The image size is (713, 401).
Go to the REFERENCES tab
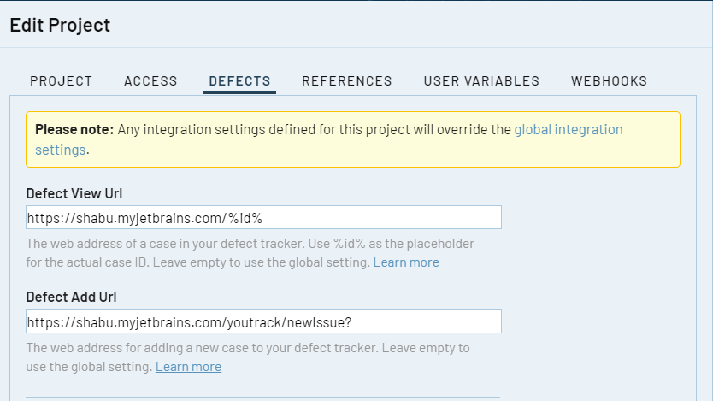click(x=346, y=81)
